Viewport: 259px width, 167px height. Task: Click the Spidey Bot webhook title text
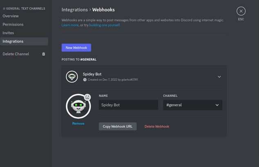92,74
